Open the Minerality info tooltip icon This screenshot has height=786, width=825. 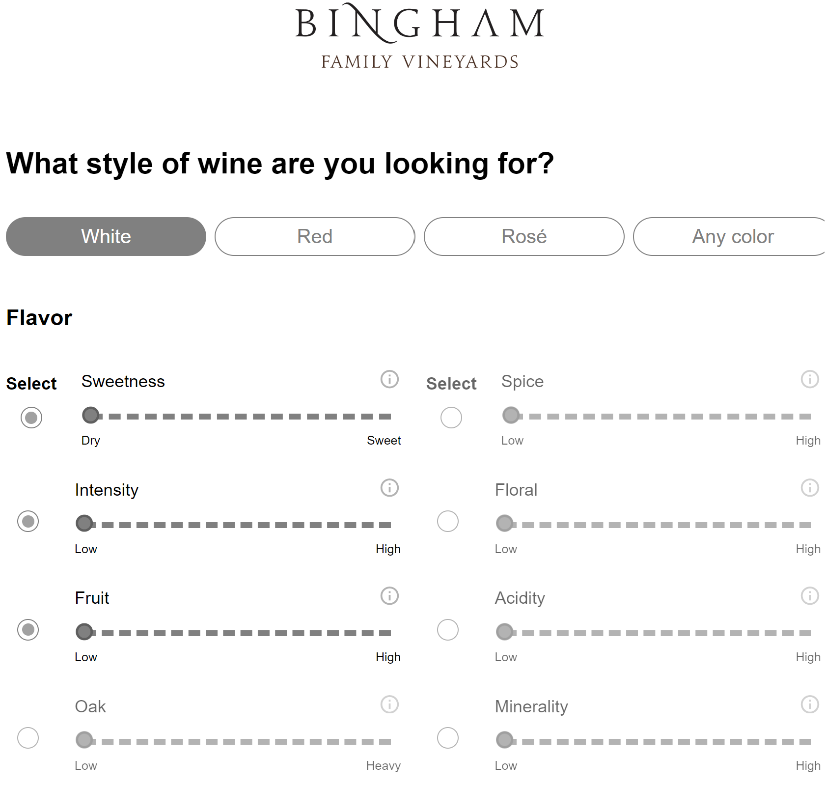[x=809, y=704]
